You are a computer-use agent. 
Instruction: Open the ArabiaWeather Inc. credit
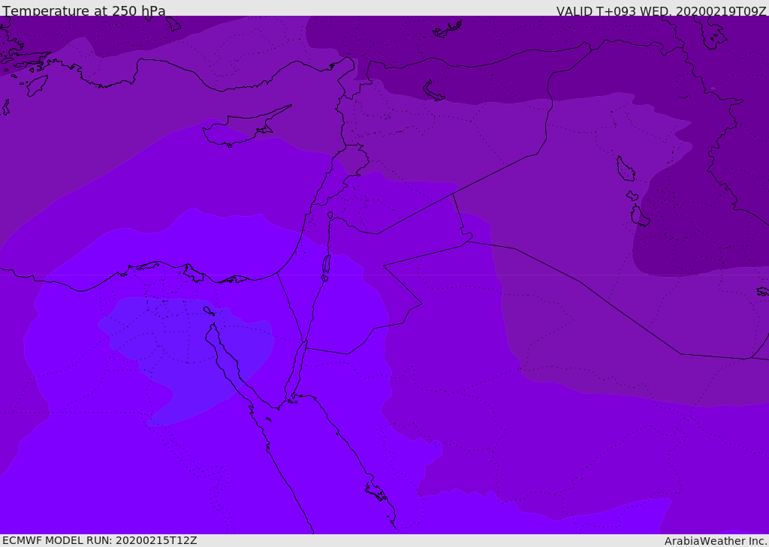click(x=716, y=541)
